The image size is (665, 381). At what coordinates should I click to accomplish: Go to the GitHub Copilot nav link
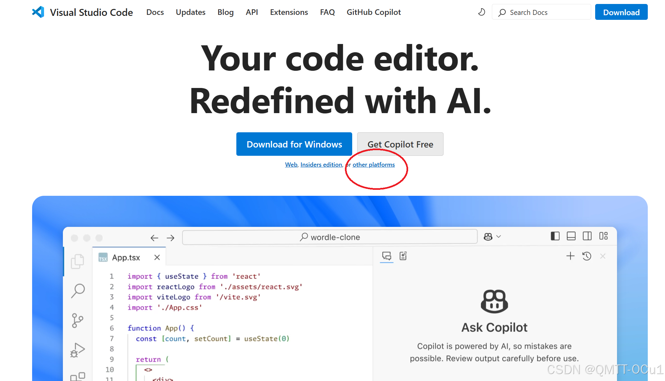[x=373, y=12]
